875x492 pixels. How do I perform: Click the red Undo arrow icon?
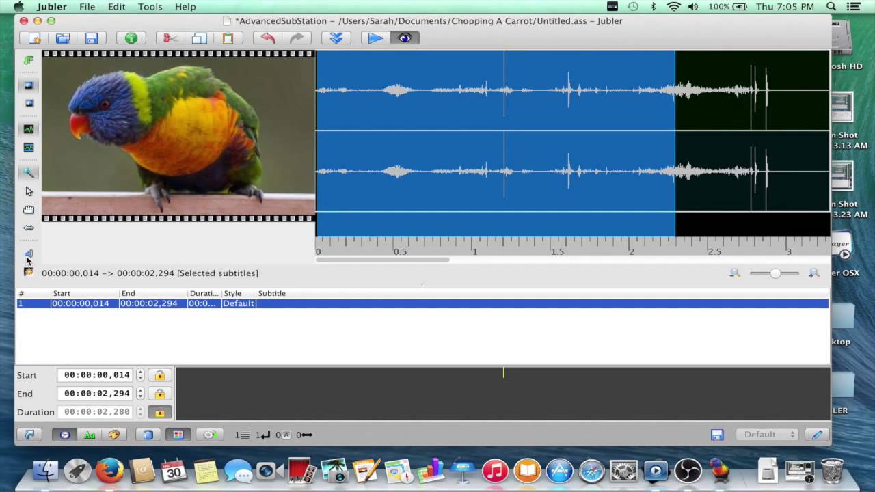click(x=267, y=38)
